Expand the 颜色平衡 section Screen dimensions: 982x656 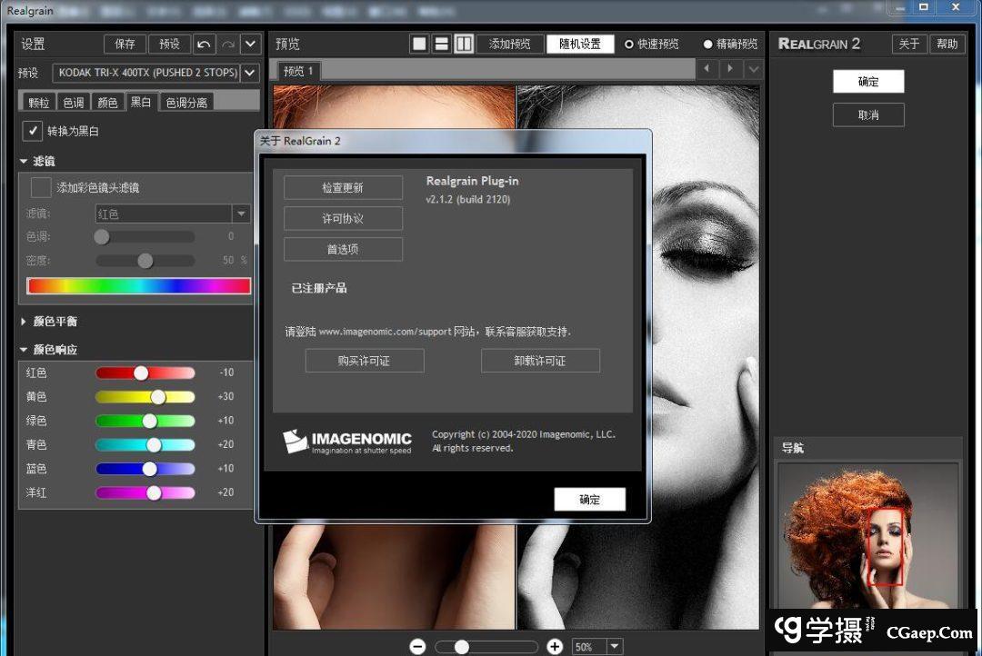[x=25, y=322]
